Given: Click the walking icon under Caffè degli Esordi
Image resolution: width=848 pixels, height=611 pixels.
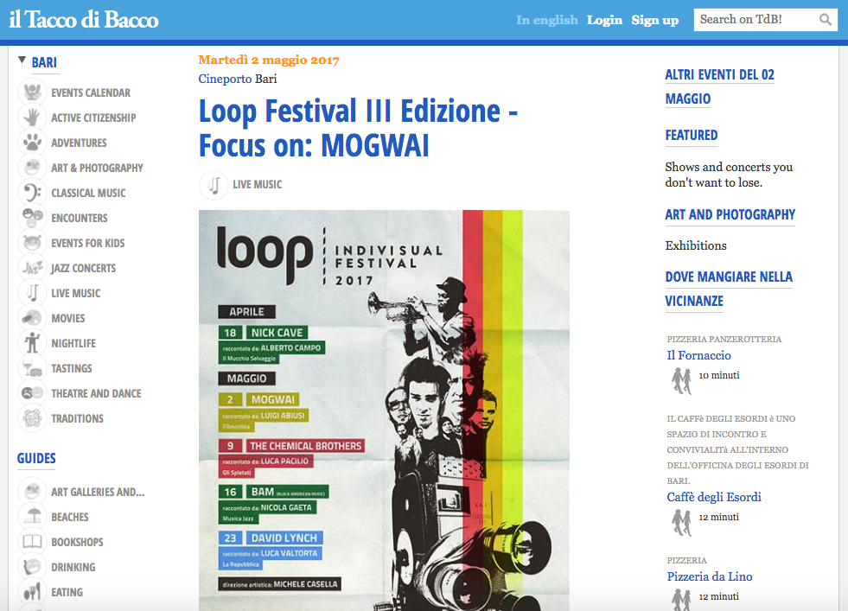Looking at the screenshot, I should [681, 522].
